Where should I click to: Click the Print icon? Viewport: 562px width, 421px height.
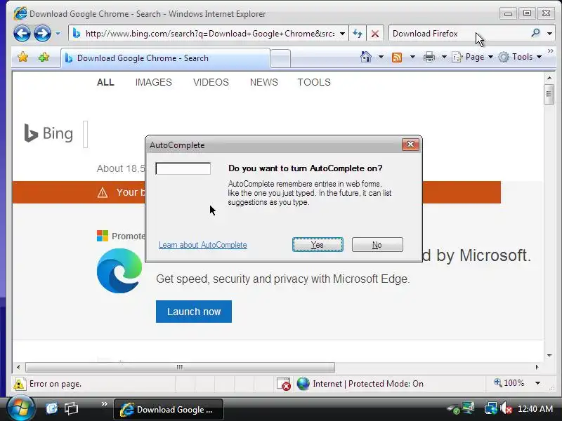point(429,57)
